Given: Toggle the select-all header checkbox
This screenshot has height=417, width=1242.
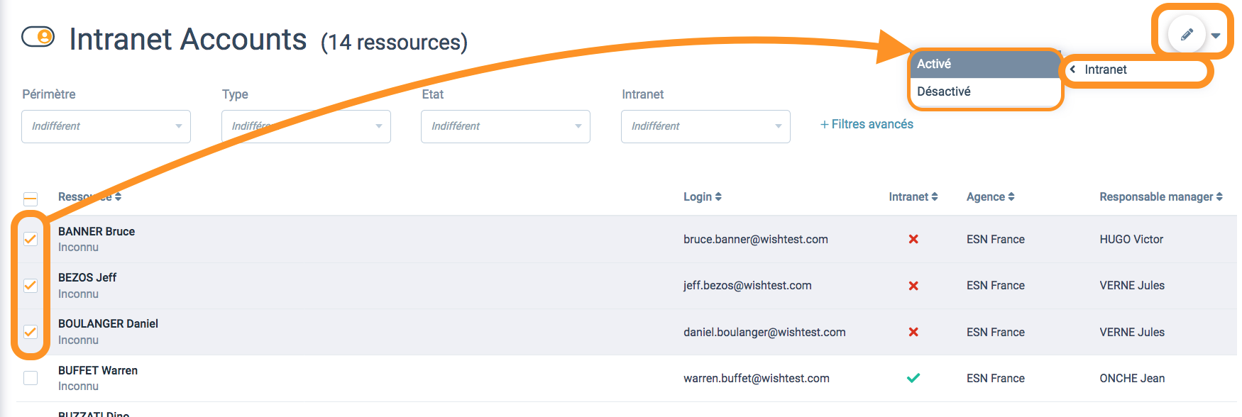Looking at the screenshot, I should click(x=31, y=199).
